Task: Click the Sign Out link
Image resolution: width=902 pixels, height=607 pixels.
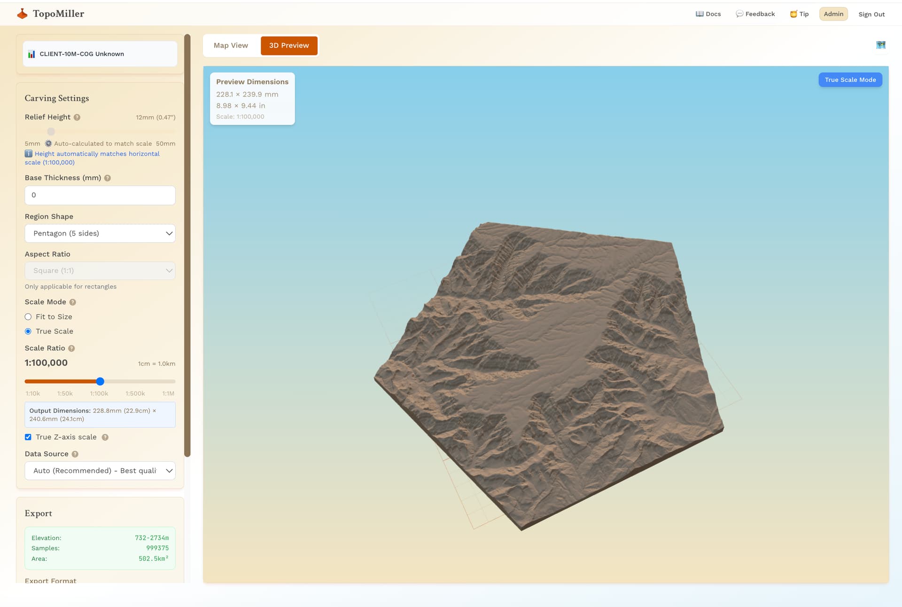Action: (871, 14)
